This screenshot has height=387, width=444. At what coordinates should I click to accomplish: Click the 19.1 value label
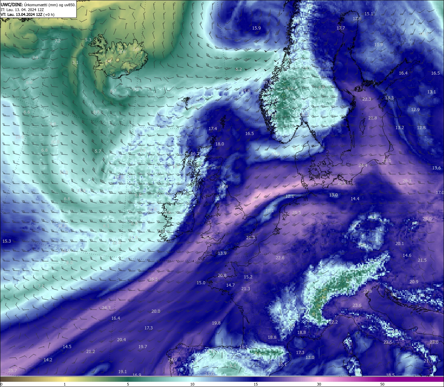click(122, 372)
